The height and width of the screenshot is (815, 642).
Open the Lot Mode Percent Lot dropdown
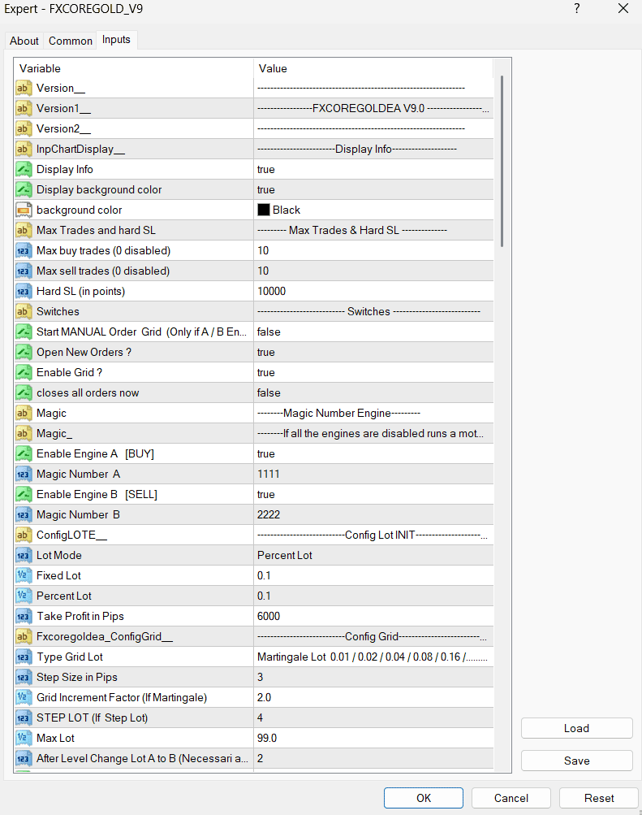click(x=373, y=555)
